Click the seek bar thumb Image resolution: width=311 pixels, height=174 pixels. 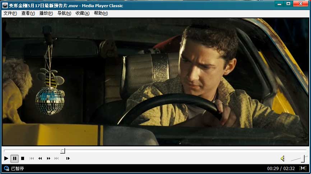tap(63, 151)
